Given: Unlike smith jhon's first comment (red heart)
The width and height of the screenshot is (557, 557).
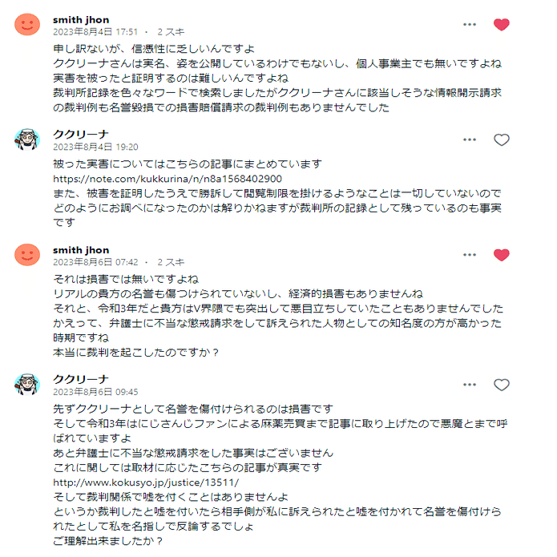Looking at the screenshot, I should 502,24.
